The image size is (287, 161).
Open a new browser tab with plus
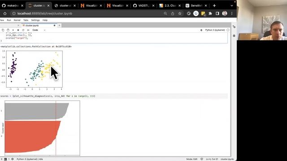point(214,6)
